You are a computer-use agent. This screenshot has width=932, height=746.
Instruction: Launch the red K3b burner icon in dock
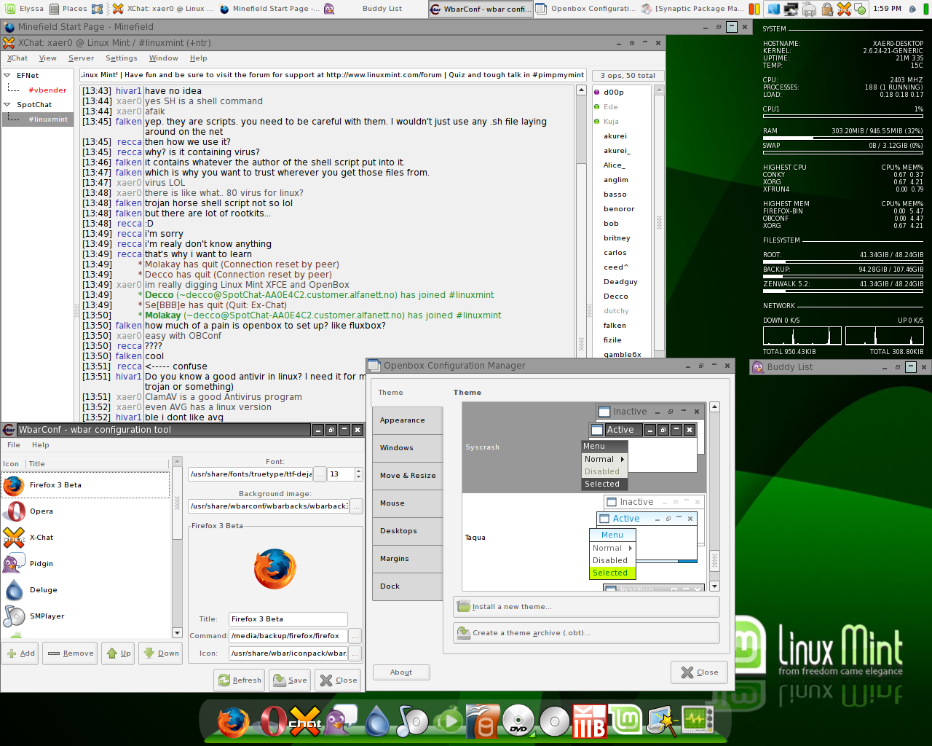click(x=589, y=721)
